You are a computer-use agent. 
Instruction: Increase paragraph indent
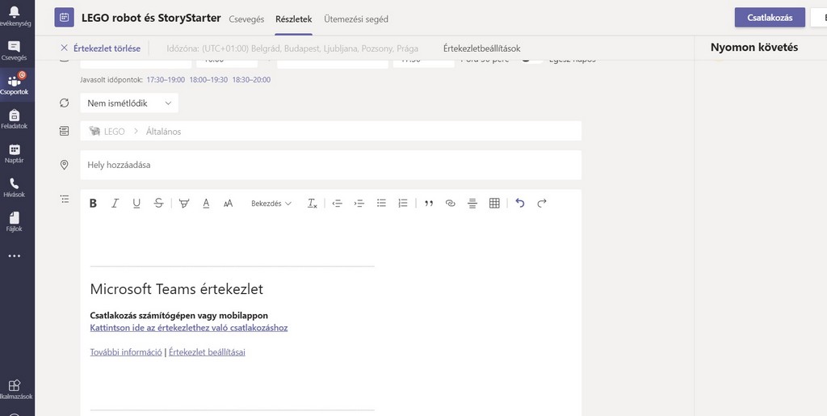(x=359, y=203)
